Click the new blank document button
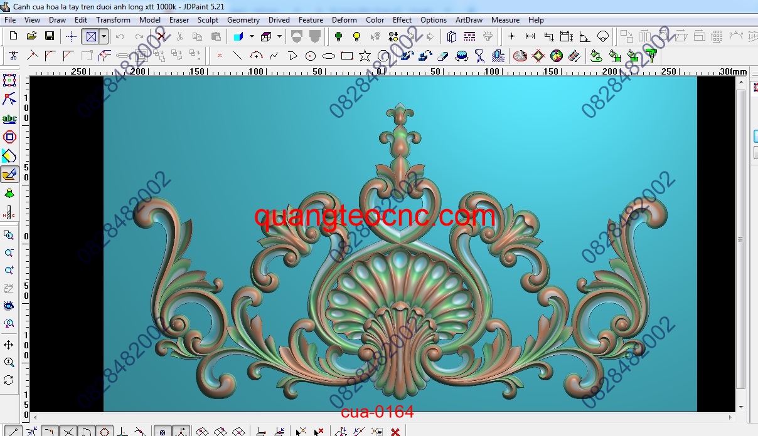This screenshot has width=758, height=436. coord(13,36)
